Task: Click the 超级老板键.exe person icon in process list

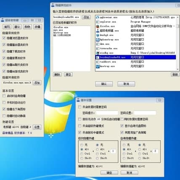Action: (x=98, y=31)
